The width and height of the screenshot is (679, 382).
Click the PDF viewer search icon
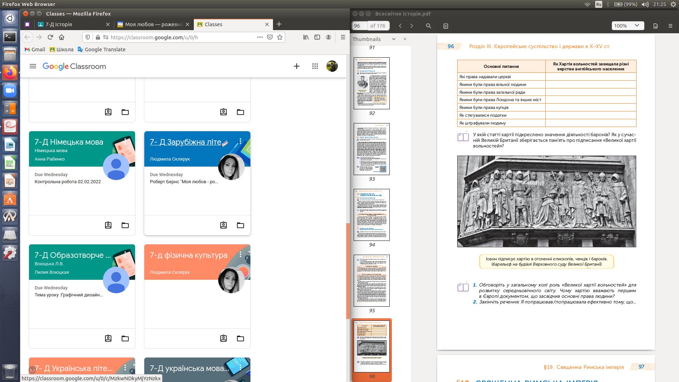coord(428,26)
